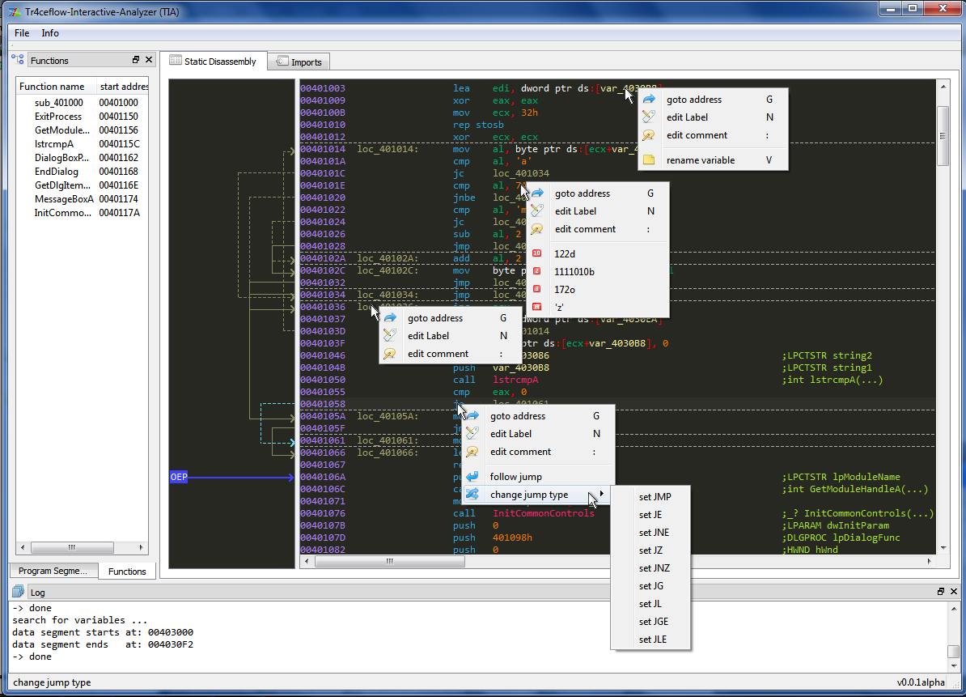Image resolution: width=966 pixels, height=697 pixels.
Task: Select MessageBoxA function row
Action: click(83, 199)
